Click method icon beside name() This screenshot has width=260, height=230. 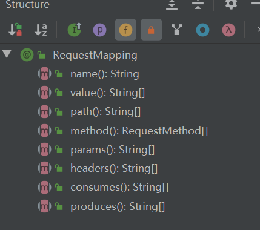coord(44,74)
